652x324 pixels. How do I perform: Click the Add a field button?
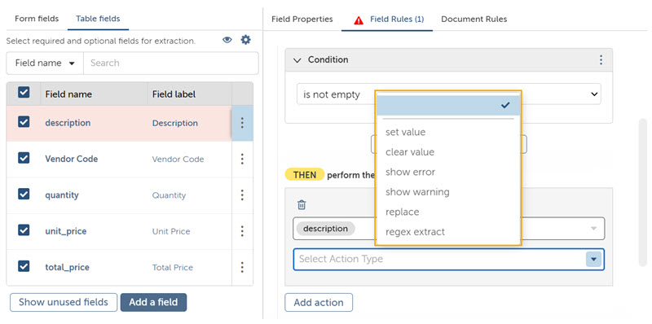pyautogui.click(x=153, y=302)
